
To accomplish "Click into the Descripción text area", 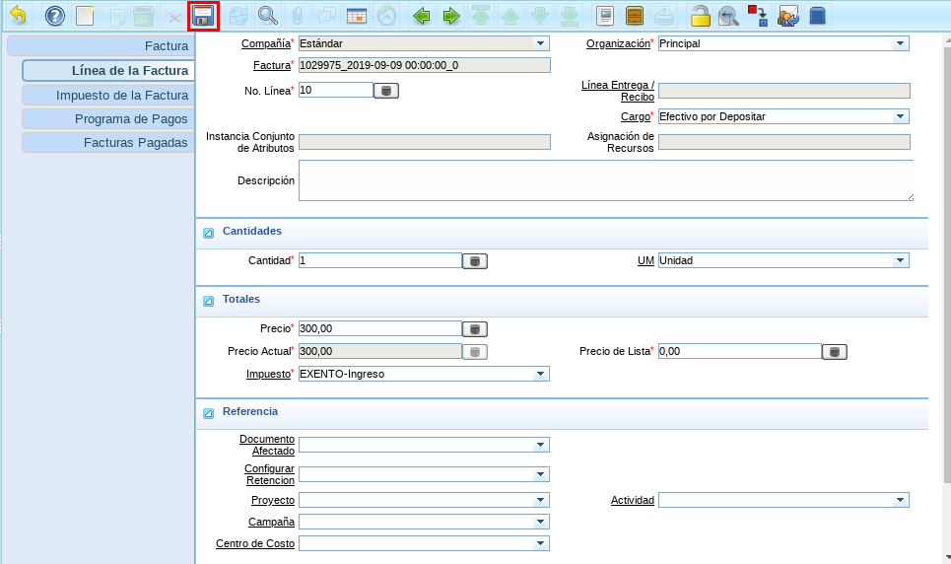I will (x=605, y=181).
